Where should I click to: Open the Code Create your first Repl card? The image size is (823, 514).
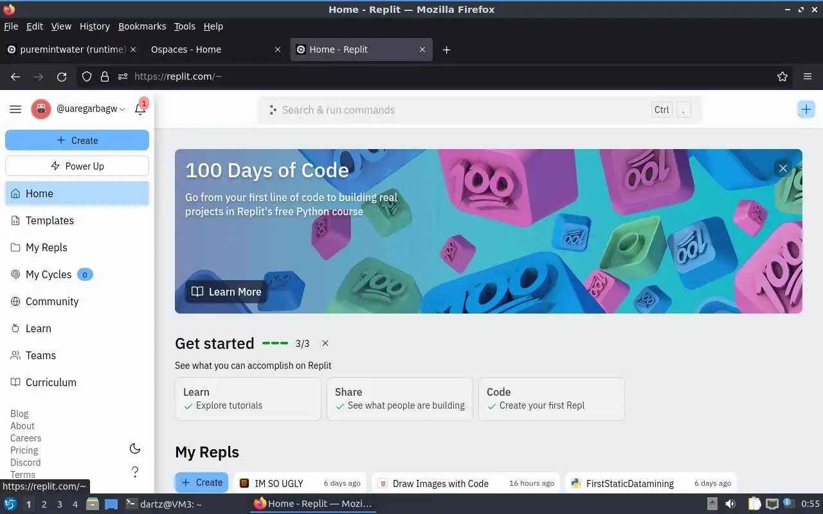[552, 399]
